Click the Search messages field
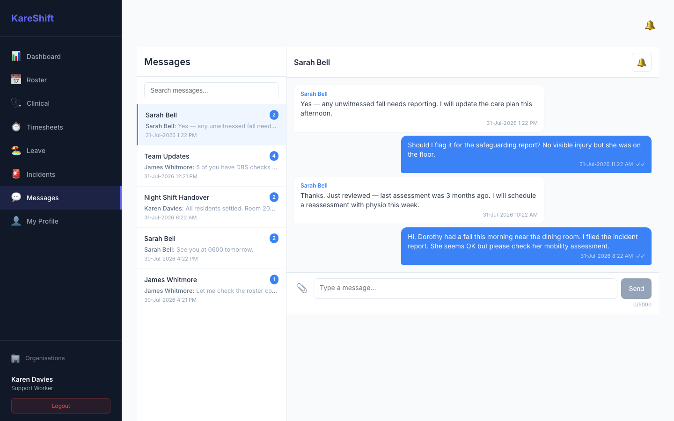674x421 pixels. point(211,90)
